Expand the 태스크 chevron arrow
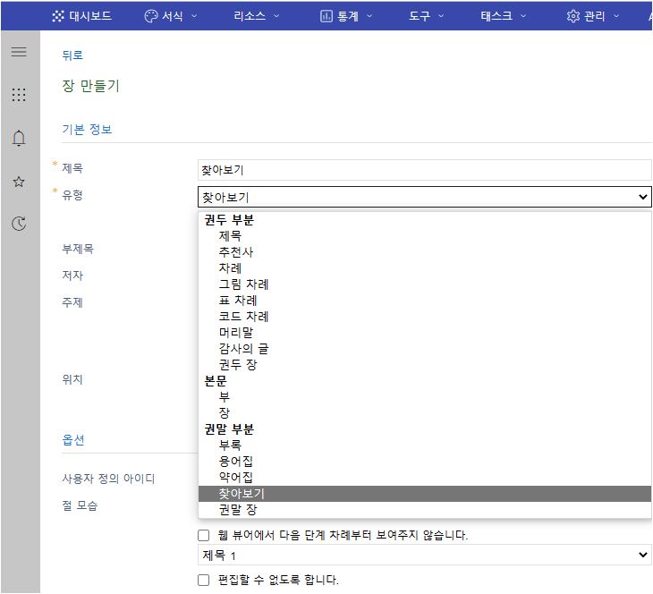 point(523,16)
